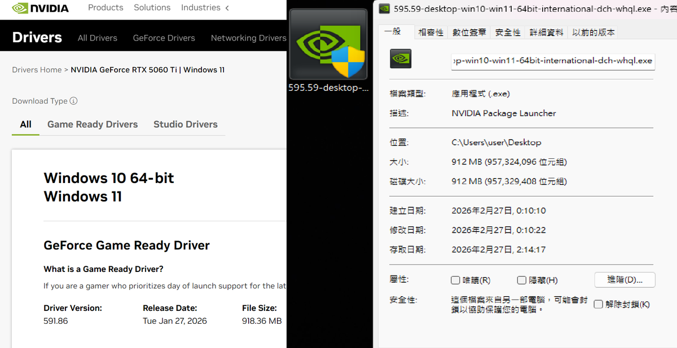Click the Drivers page heading

click(37, 38)
